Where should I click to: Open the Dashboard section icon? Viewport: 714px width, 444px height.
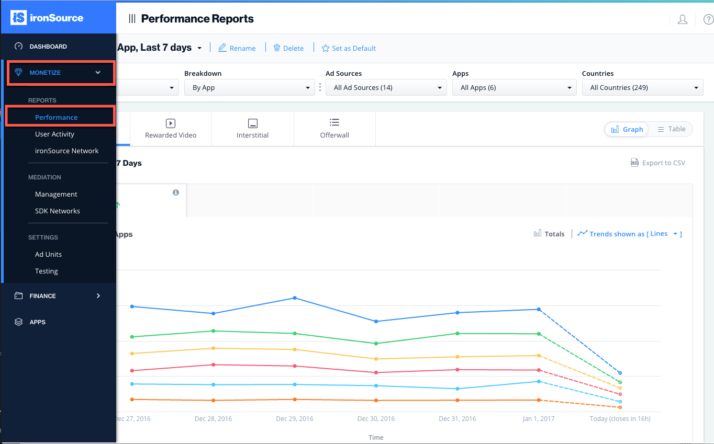coord(19,46)
